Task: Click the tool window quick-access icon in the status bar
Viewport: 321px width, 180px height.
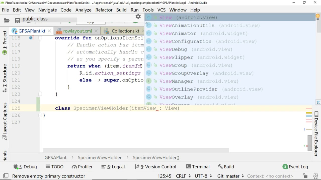Action: pos(6,176)
